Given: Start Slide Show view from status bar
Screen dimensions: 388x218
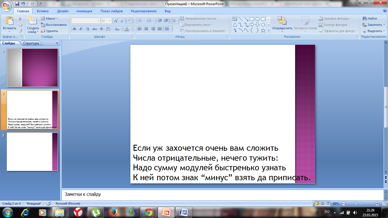Looking at the screenshot, I should click(x=328, y=204).
